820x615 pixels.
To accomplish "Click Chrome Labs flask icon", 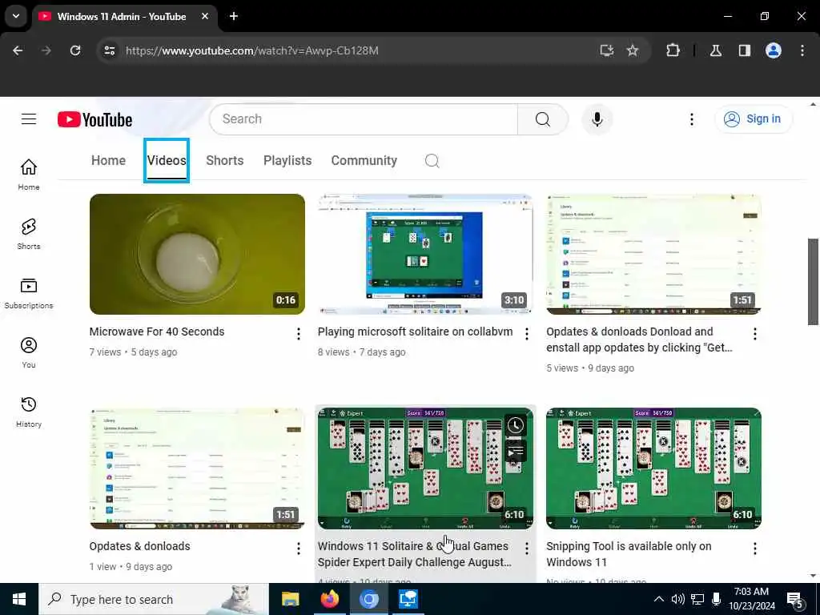I will coord(716,50).
